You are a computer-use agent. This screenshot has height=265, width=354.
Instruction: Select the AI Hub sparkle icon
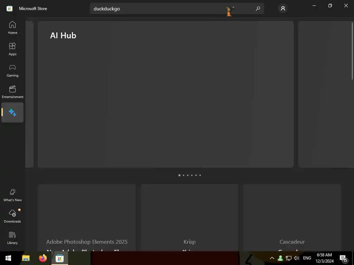point(12,112)
